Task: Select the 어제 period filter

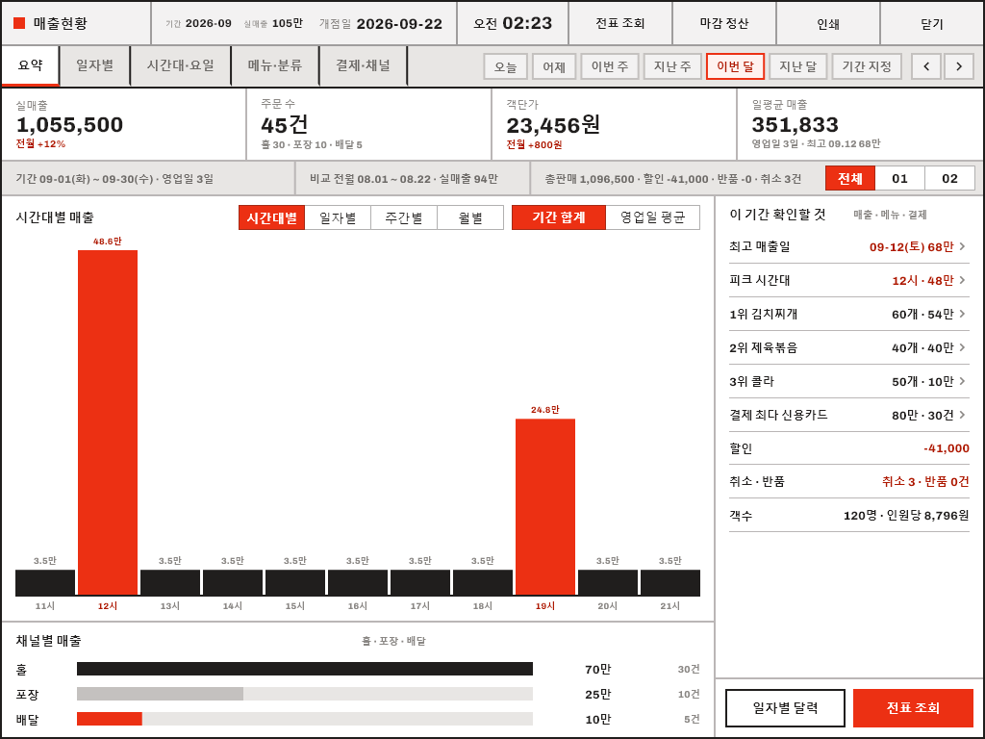Action: 554,66
